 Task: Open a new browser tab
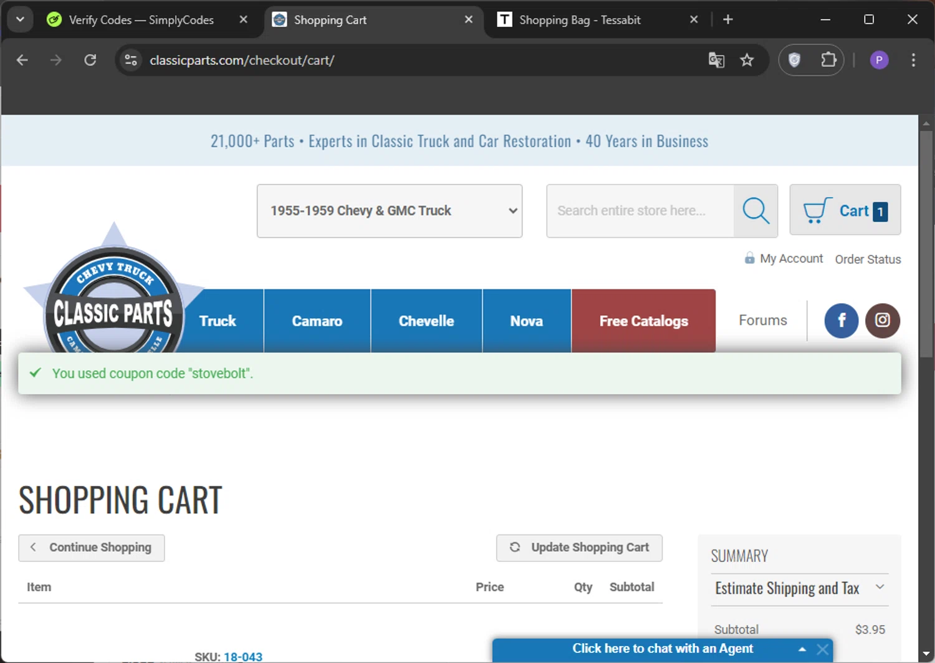pyautogui.click(x=727, y=19)
